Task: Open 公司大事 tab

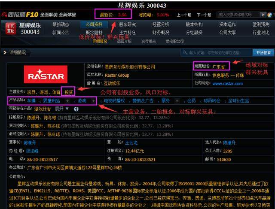Action: (x=227, y=33)
